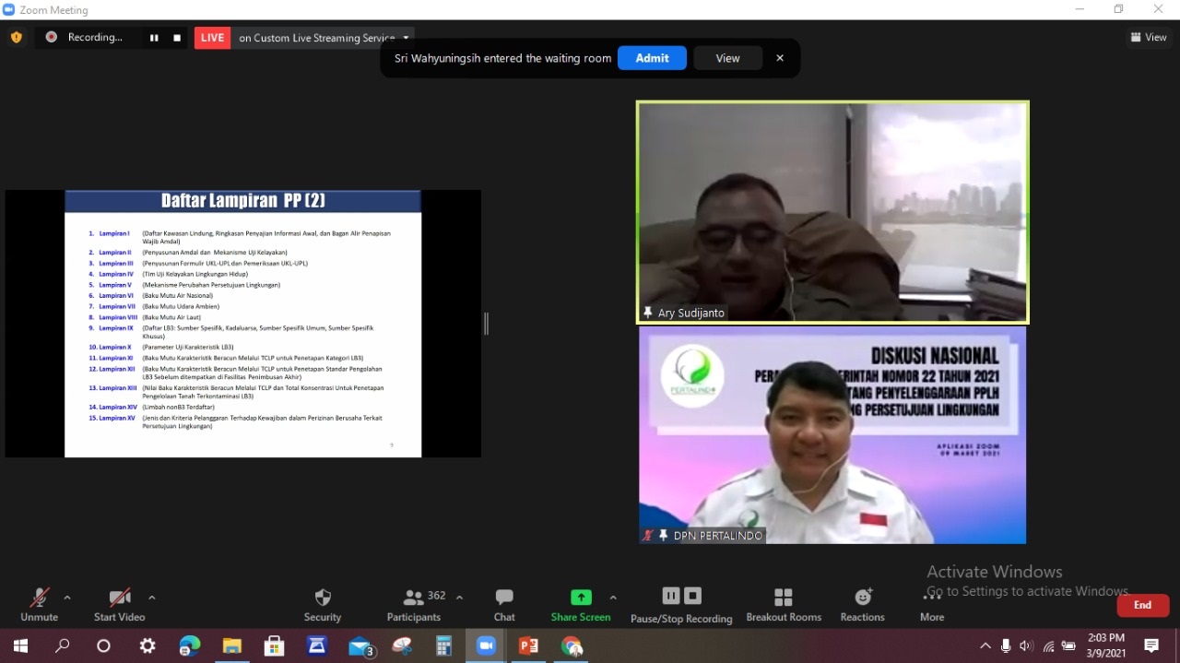Start Video with camera toggle
This screenshot has height=663, width=1180.
[x=119, y=598]
